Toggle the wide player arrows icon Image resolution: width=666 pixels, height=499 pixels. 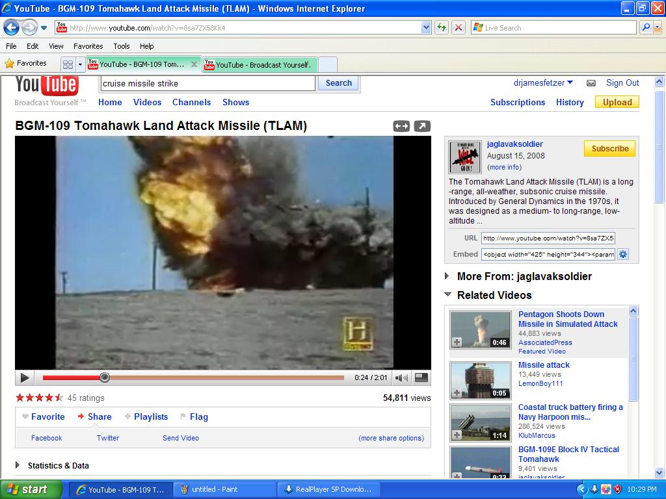(x=401, y=126)
